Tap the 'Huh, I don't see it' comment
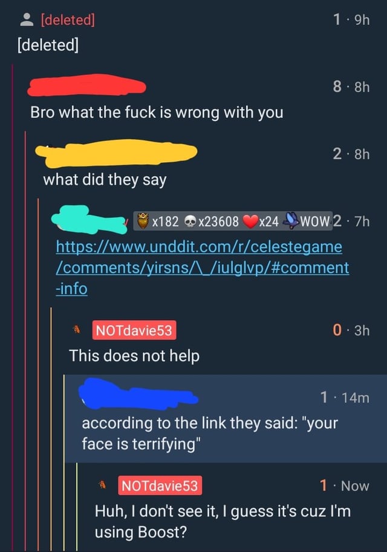387x552 pixels. pyautogui.click(x=223, y=521)
